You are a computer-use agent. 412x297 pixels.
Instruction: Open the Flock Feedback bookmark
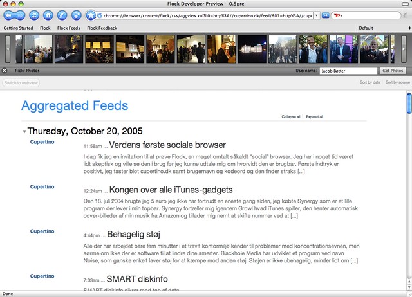tap(102, 28)
